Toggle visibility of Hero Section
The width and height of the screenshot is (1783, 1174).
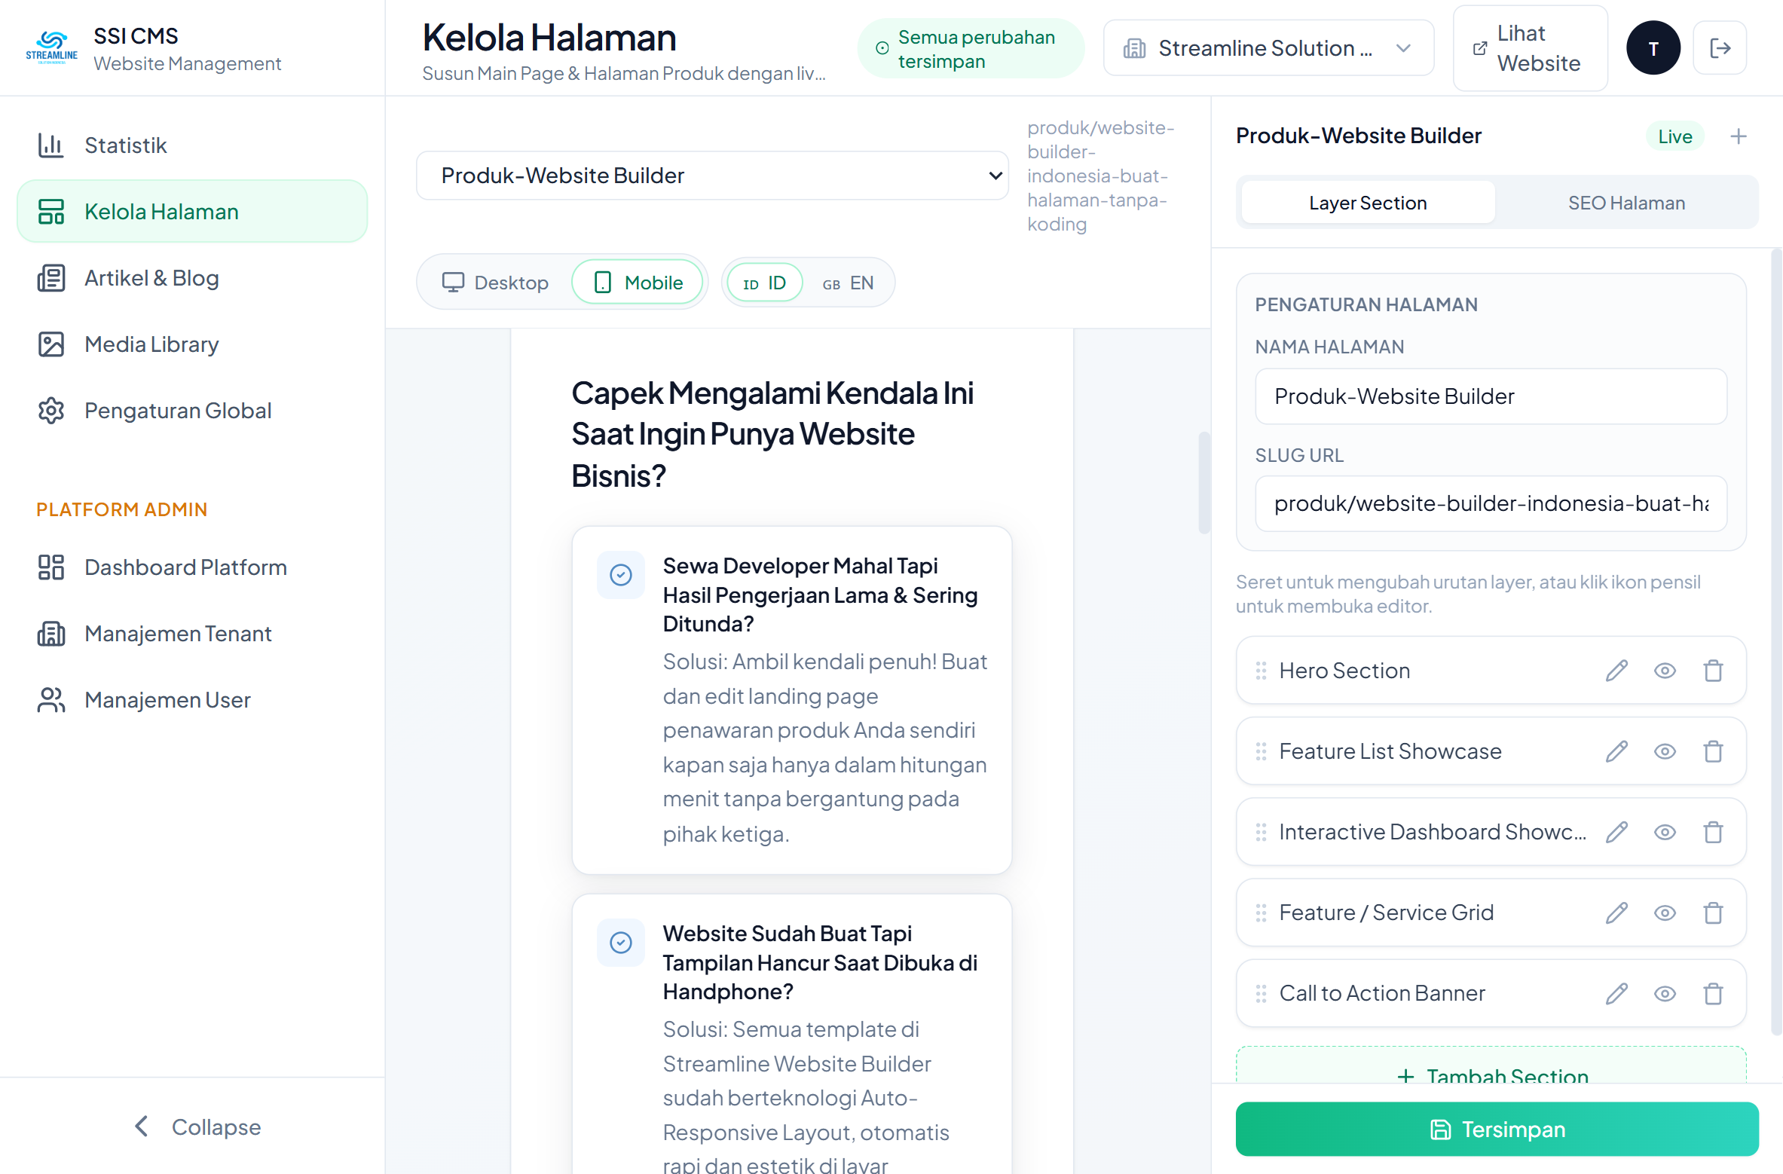[1665, 671]
